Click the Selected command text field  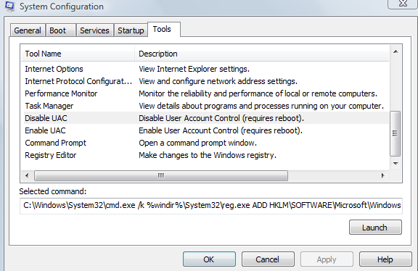(x=211, y=206)
